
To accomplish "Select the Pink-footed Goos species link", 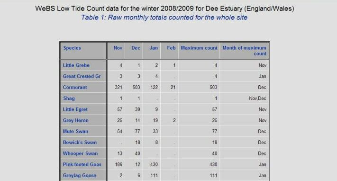I will [x=82, y=164].
